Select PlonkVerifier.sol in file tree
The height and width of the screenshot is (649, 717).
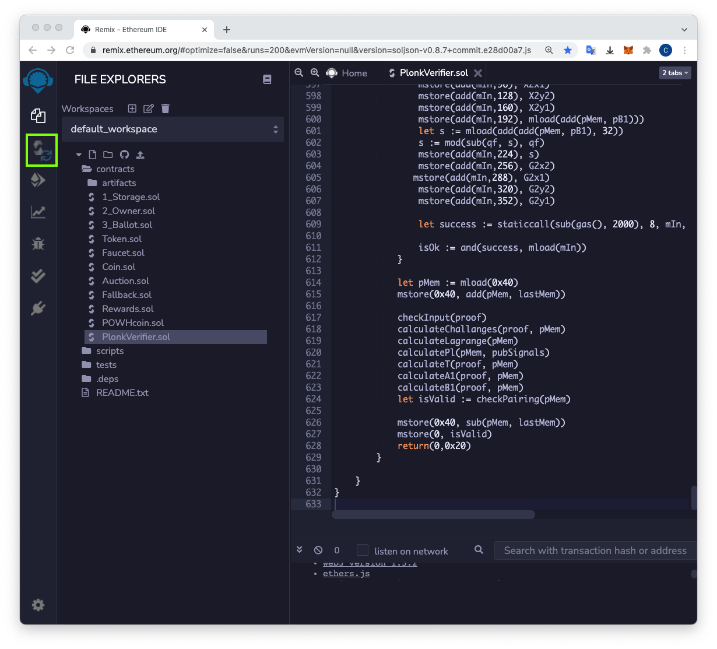[x=175, y=336]
